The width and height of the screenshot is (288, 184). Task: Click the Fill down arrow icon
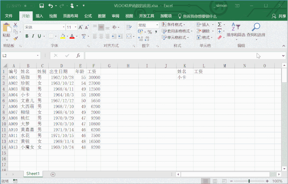click(x=220, y=31)
